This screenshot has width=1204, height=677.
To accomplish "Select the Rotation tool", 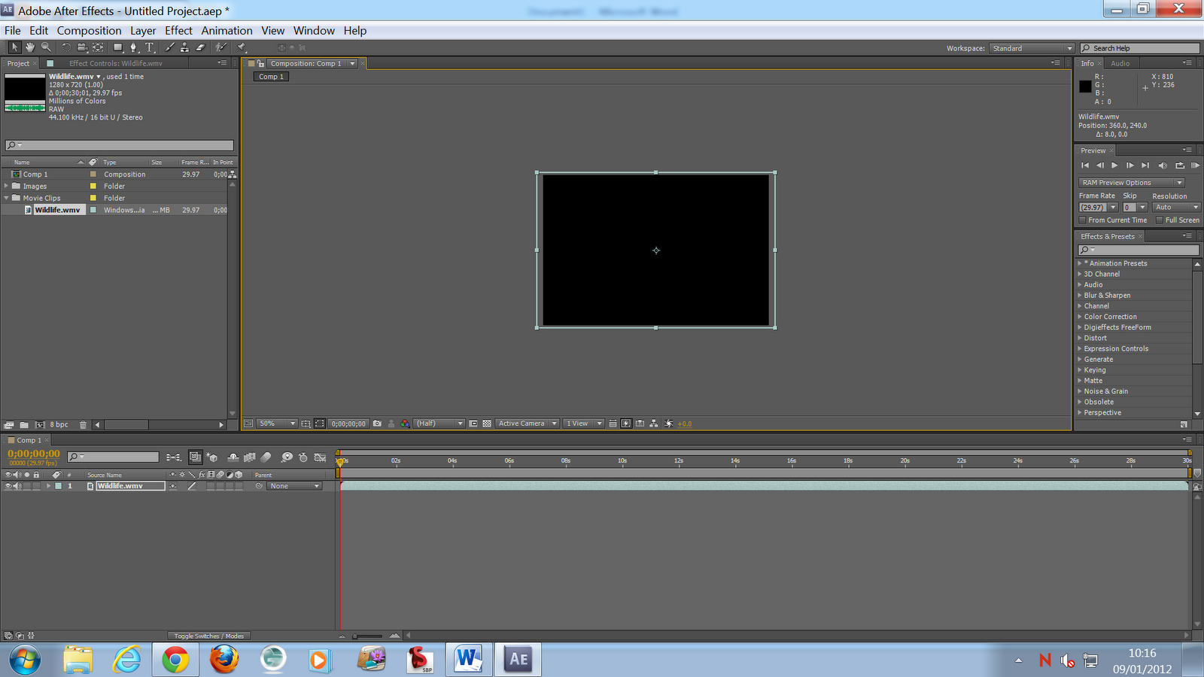I will [67, 47].
